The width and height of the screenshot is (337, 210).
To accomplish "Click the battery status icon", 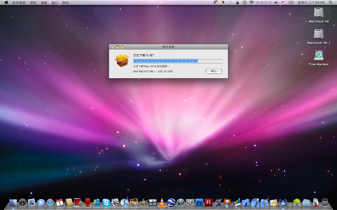I will point(291,3).
